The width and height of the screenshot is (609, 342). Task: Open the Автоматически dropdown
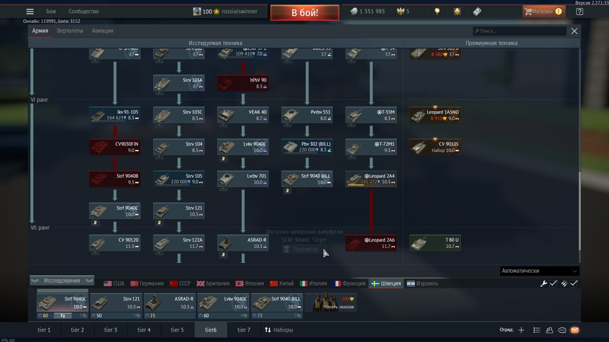540,271
